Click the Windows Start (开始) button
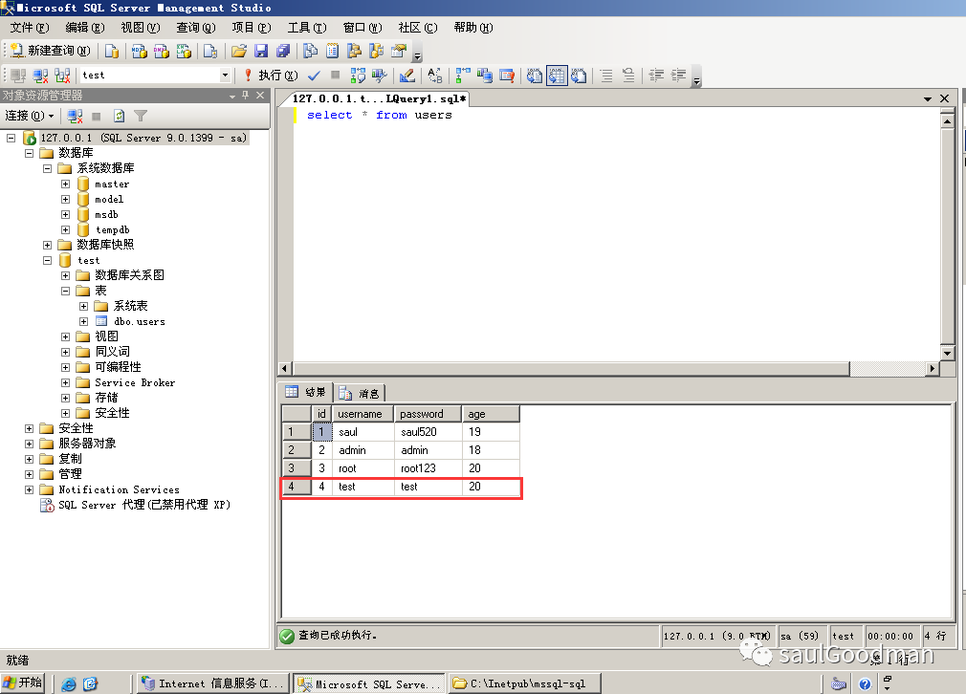Screen dimensions: 966x694 point(23,683)
